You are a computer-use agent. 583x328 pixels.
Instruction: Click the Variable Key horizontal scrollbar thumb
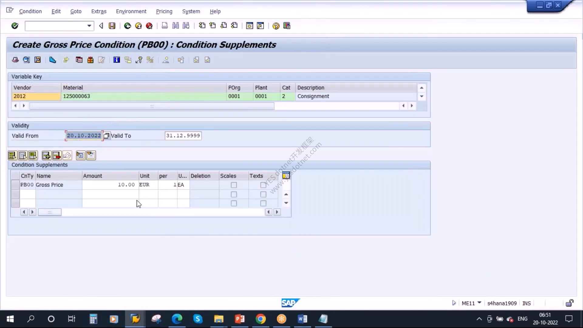(152, 106)
